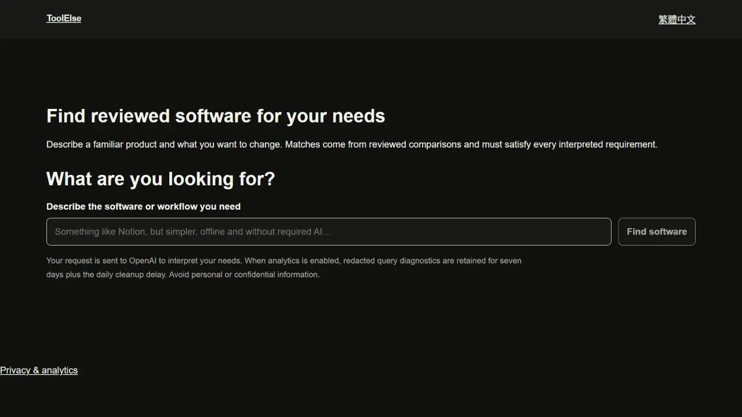Click the "What are you looking for?" heading
This screenshot has height=417, width=742.
(x=161, y=179)
